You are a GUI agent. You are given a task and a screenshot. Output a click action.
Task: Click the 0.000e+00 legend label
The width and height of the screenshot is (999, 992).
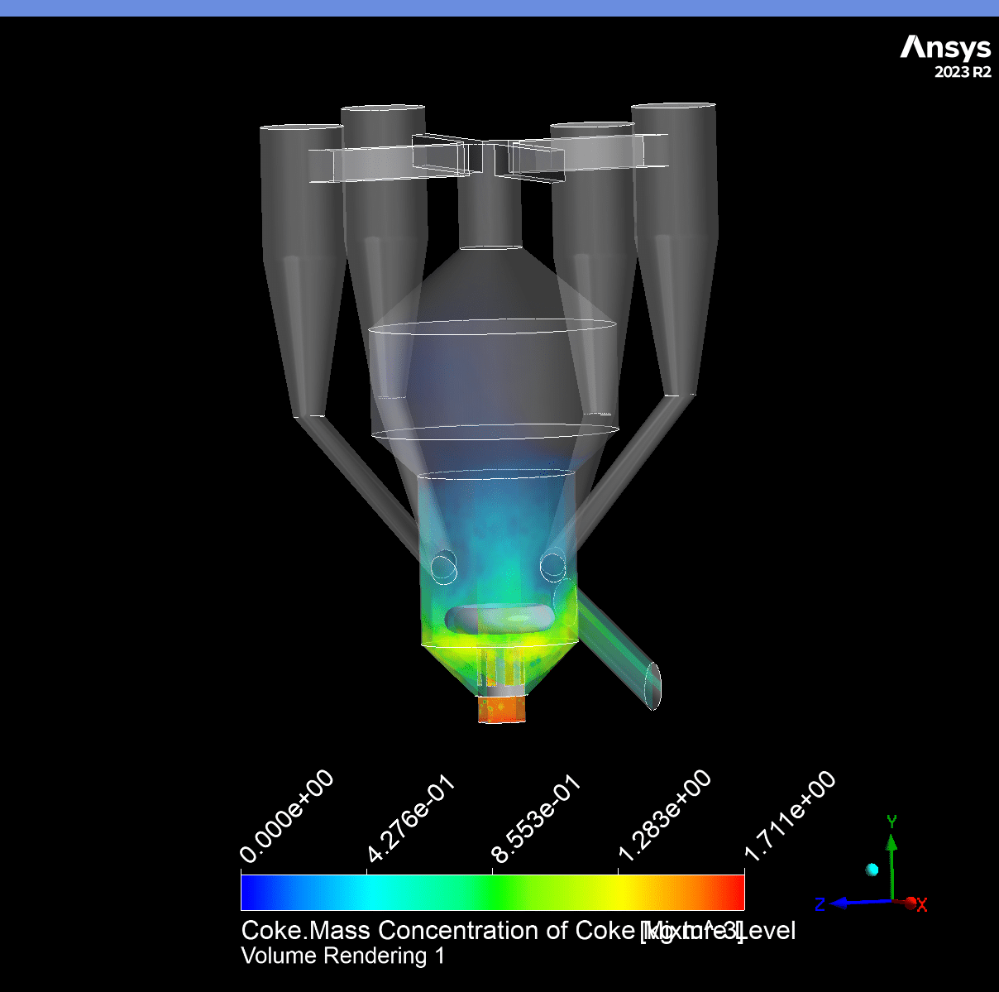(x=287, y=817)
